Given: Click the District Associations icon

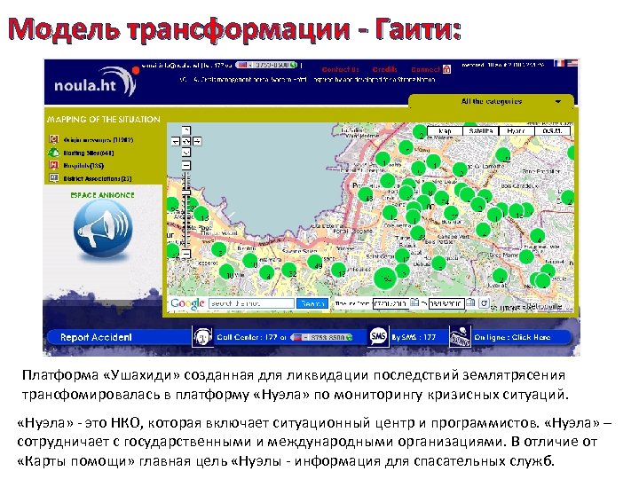Looking at the screenshot, I should click(53, 178).
